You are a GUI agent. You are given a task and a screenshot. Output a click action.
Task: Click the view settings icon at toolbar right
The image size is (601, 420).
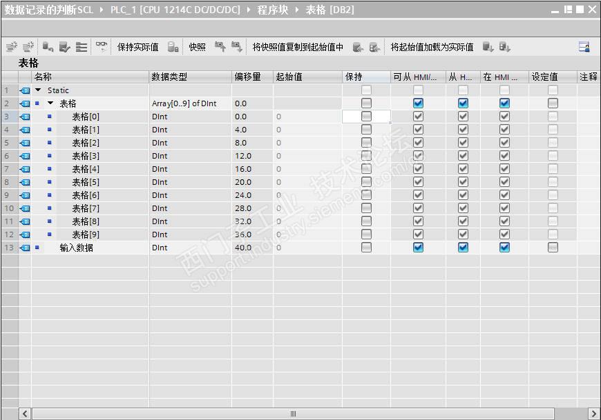click(584, 47)
